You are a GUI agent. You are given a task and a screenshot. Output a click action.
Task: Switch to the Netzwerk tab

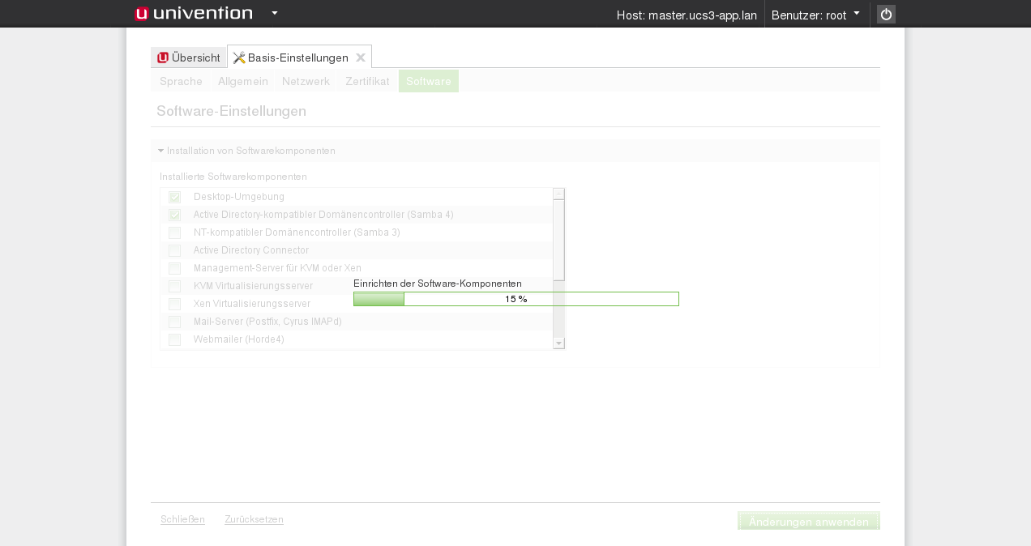[x=306, y=81]
